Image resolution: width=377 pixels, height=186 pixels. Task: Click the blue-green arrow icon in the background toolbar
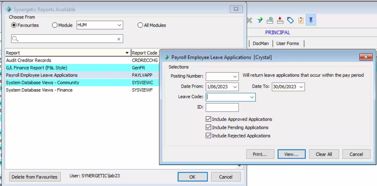[x=260, y=20]
